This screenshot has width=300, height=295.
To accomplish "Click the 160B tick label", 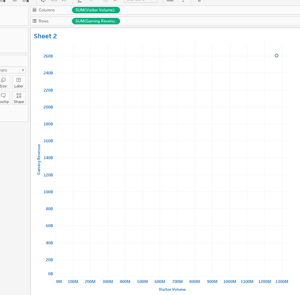I will point(48,141).
